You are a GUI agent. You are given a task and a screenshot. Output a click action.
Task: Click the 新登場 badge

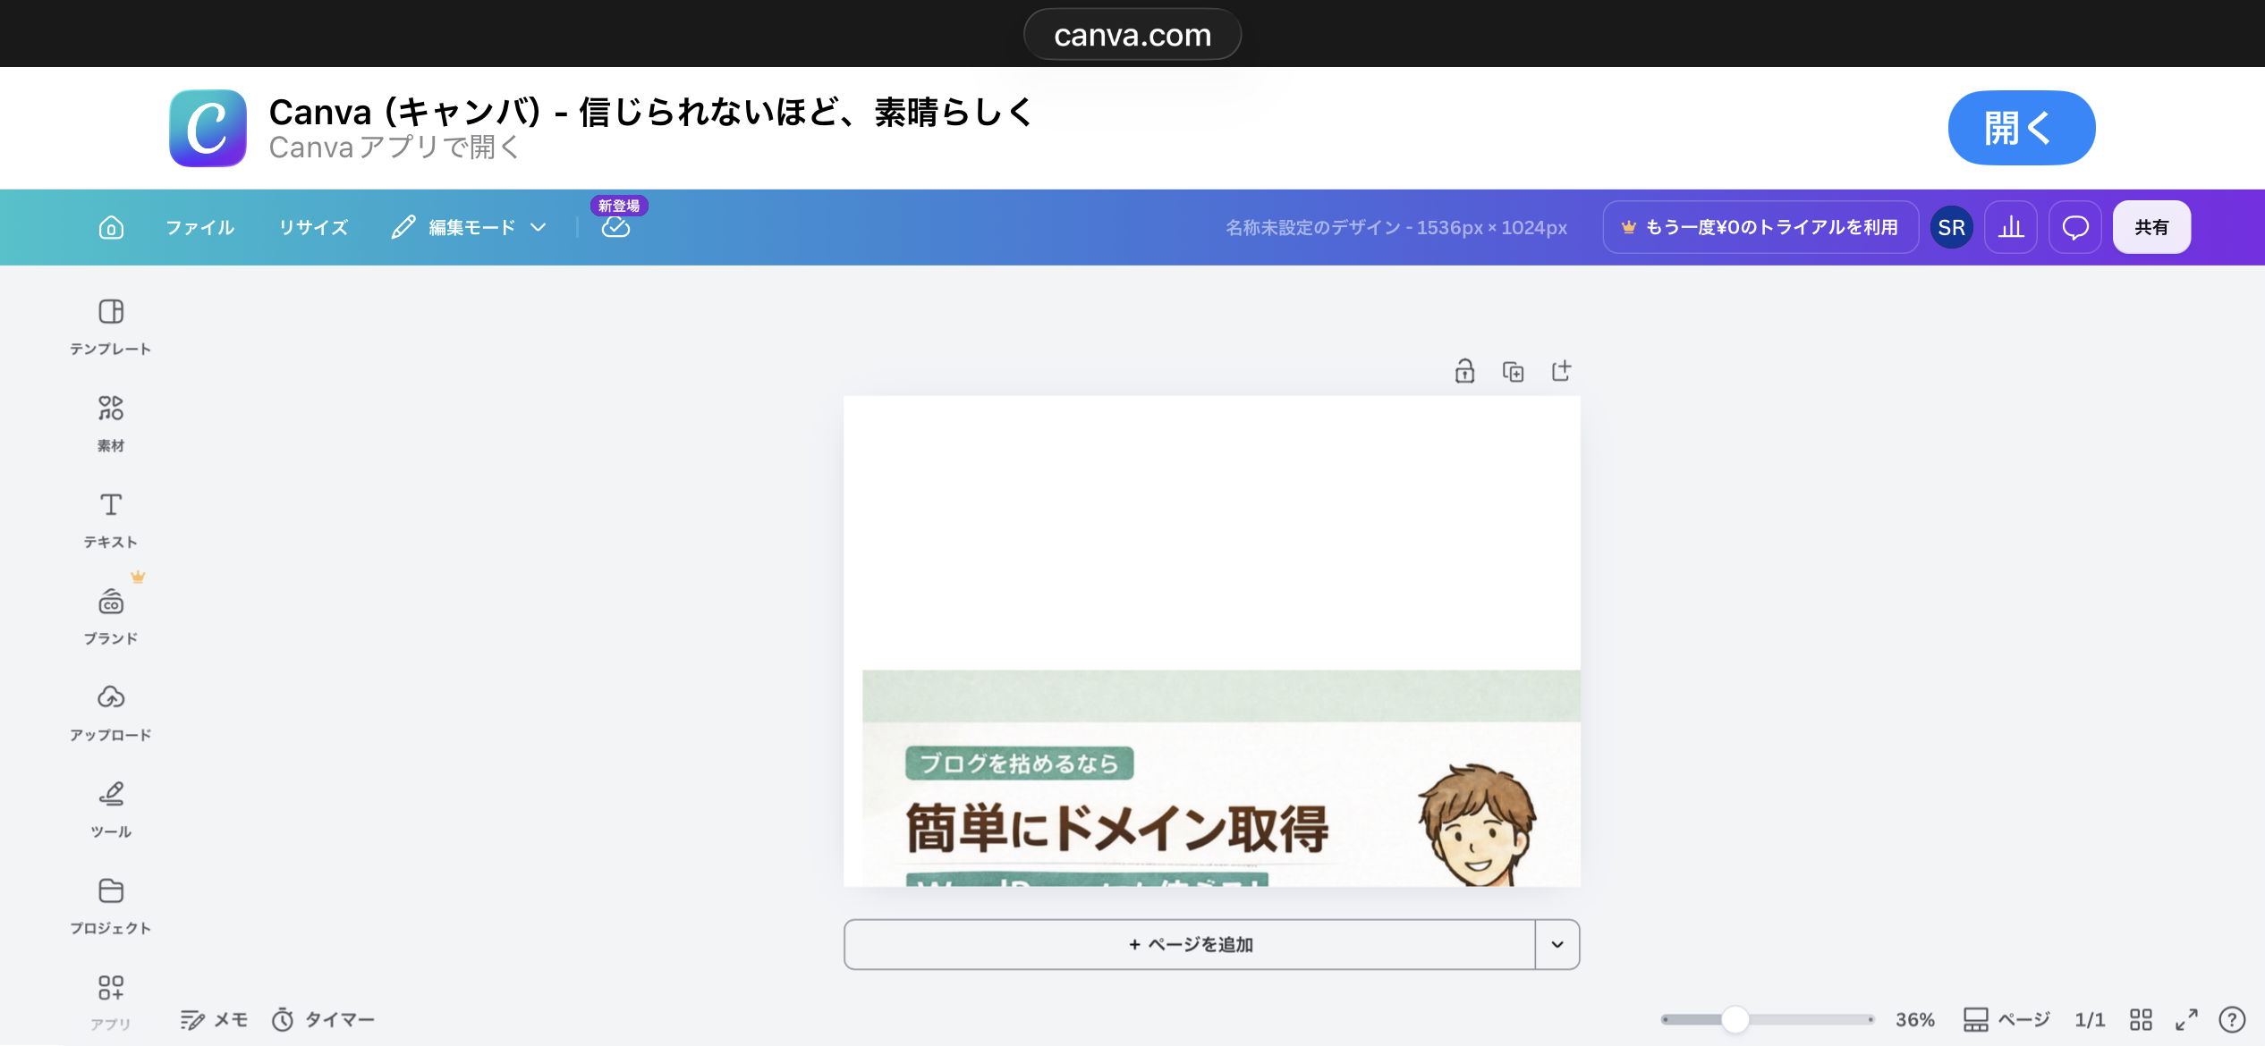(619, 206)
